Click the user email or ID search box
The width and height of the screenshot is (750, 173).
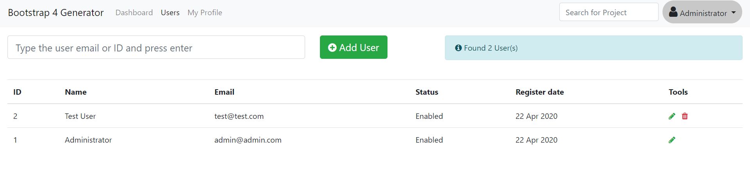click(156, 48)
